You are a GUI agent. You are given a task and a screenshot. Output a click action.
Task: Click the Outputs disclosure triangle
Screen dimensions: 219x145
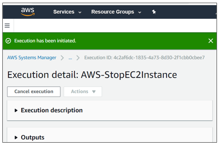[x=16, y=137]
